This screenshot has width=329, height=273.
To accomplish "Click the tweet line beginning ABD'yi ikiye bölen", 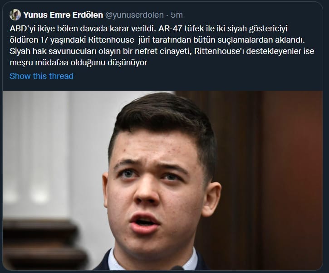I will point(148,29).
